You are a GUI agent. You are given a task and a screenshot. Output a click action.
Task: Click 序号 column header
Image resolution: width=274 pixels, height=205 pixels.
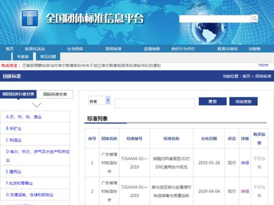[x=92, y=139]
